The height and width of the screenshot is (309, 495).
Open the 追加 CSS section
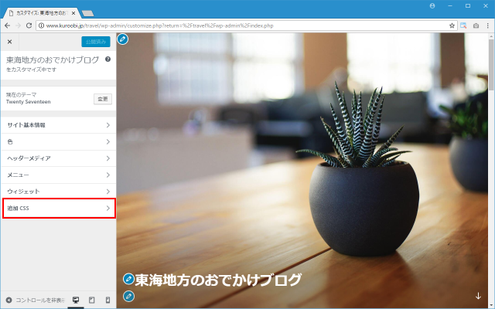click(x=59, y=208)
